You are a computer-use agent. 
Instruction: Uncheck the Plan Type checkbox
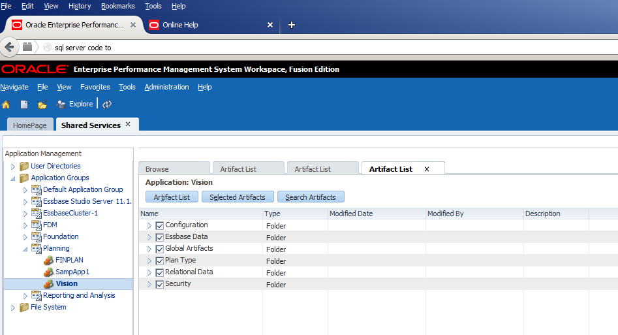160,261
